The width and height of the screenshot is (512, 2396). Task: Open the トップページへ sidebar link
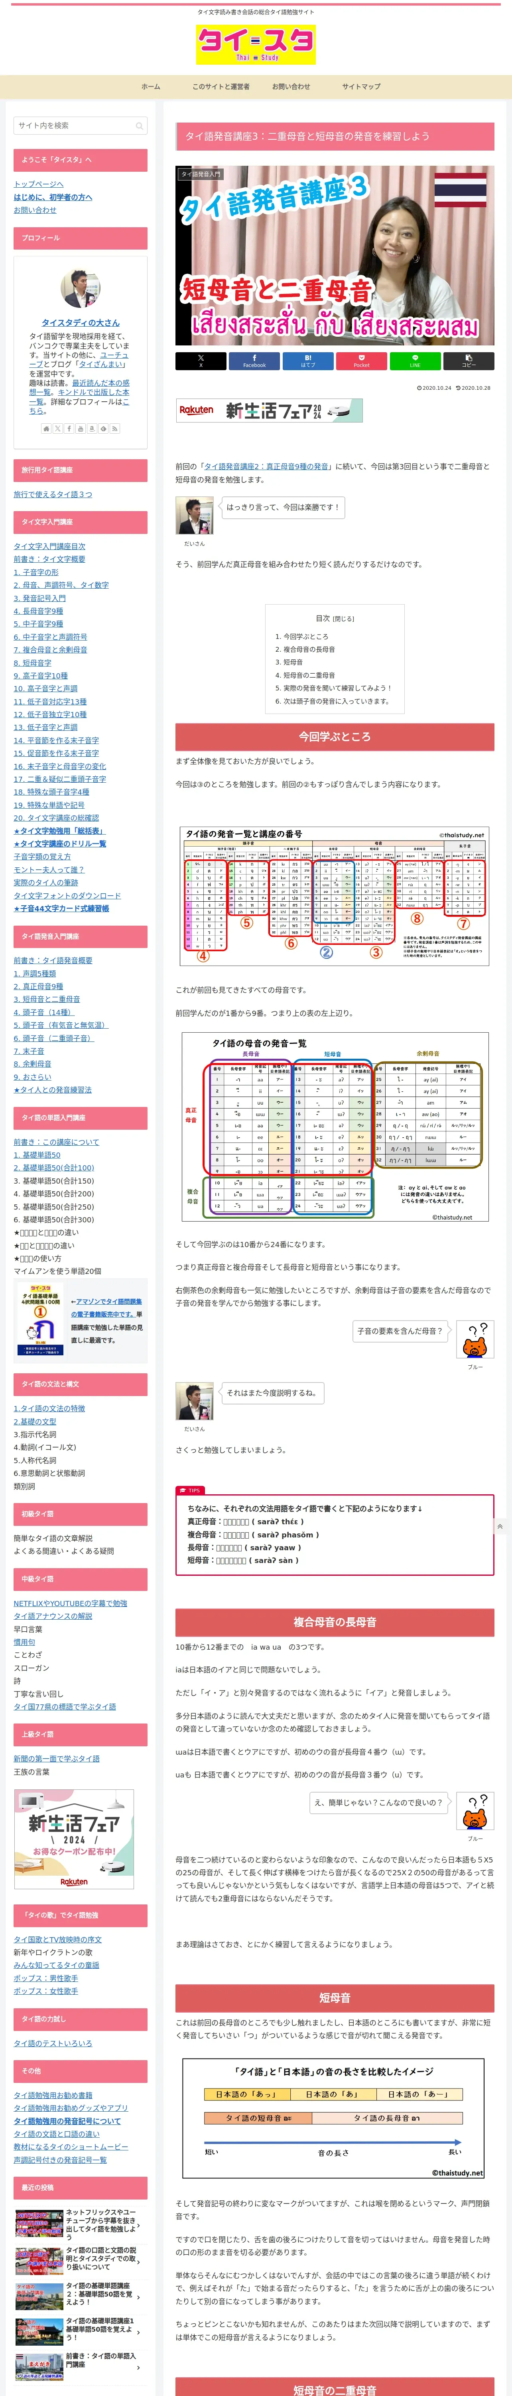click(39, 184)
